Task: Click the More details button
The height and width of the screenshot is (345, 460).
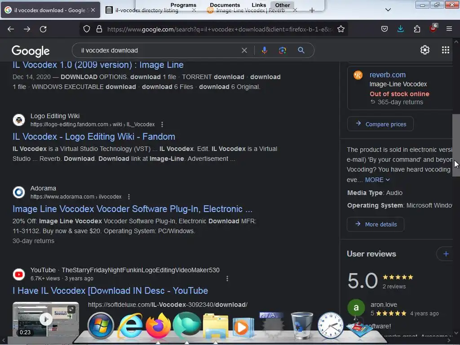Action: (x=375, y=225)
